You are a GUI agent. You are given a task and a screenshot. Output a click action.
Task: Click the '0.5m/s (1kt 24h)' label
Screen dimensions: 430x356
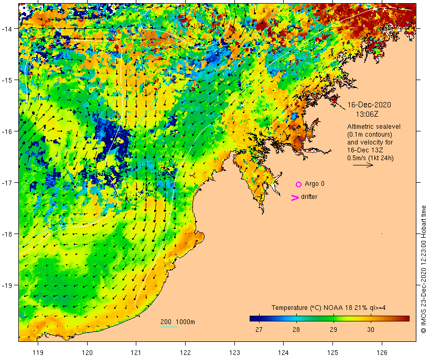370,158
